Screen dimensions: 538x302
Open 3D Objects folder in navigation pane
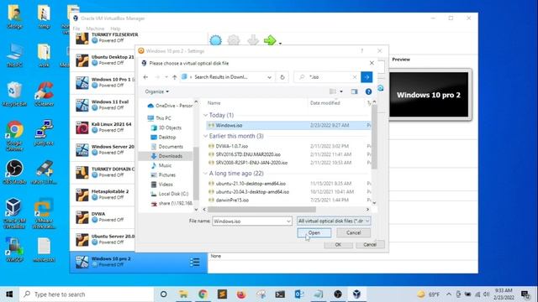click(x=166, y=128)
